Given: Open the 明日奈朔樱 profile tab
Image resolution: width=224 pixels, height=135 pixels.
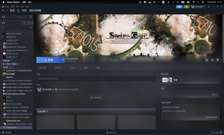Looking at the screenshot, I should (35, 10).
